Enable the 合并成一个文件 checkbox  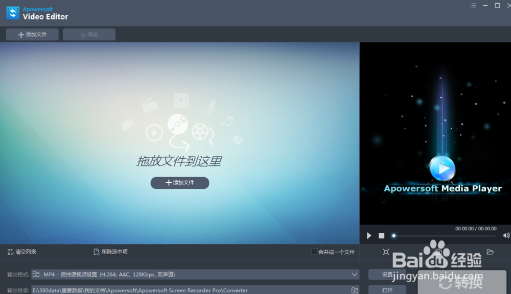[x=315, y=252]
